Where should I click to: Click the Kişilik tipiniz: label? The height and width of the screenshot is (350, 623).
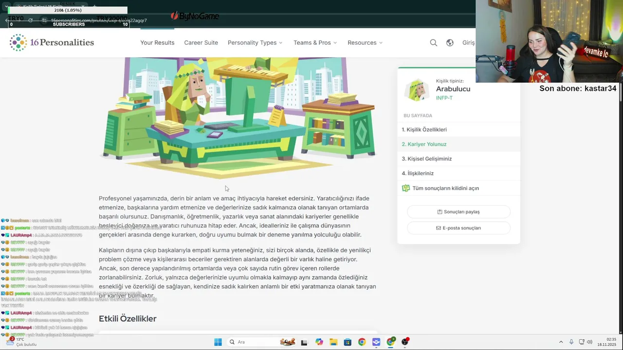point(450,81)
